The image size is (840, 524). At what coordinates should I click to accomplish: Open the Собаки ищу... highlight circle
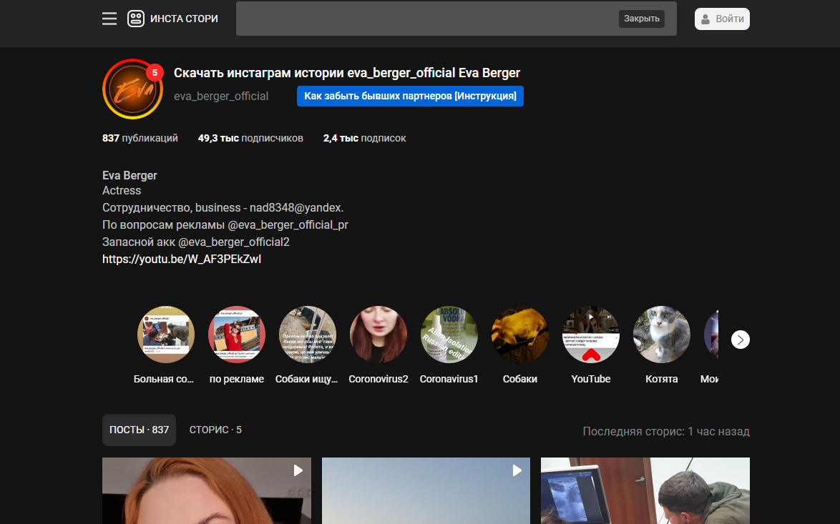[x=308, y=335]
